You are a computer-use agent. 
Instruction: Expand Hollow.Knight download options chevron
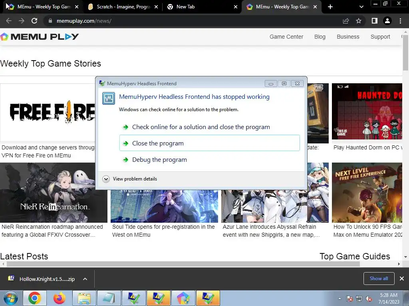85,279
